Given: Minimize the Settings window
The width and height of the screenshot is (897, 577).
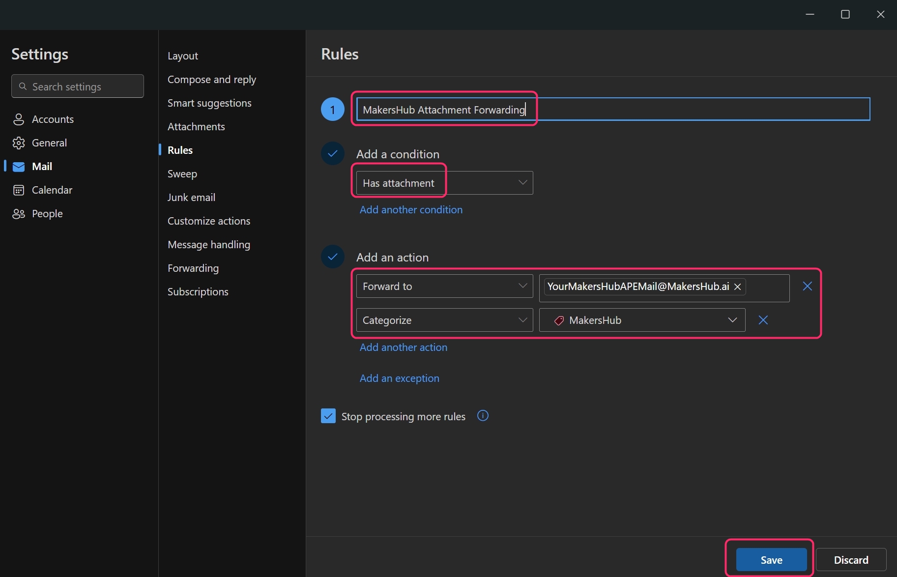Looking at the screenshot, I should 810,14.
